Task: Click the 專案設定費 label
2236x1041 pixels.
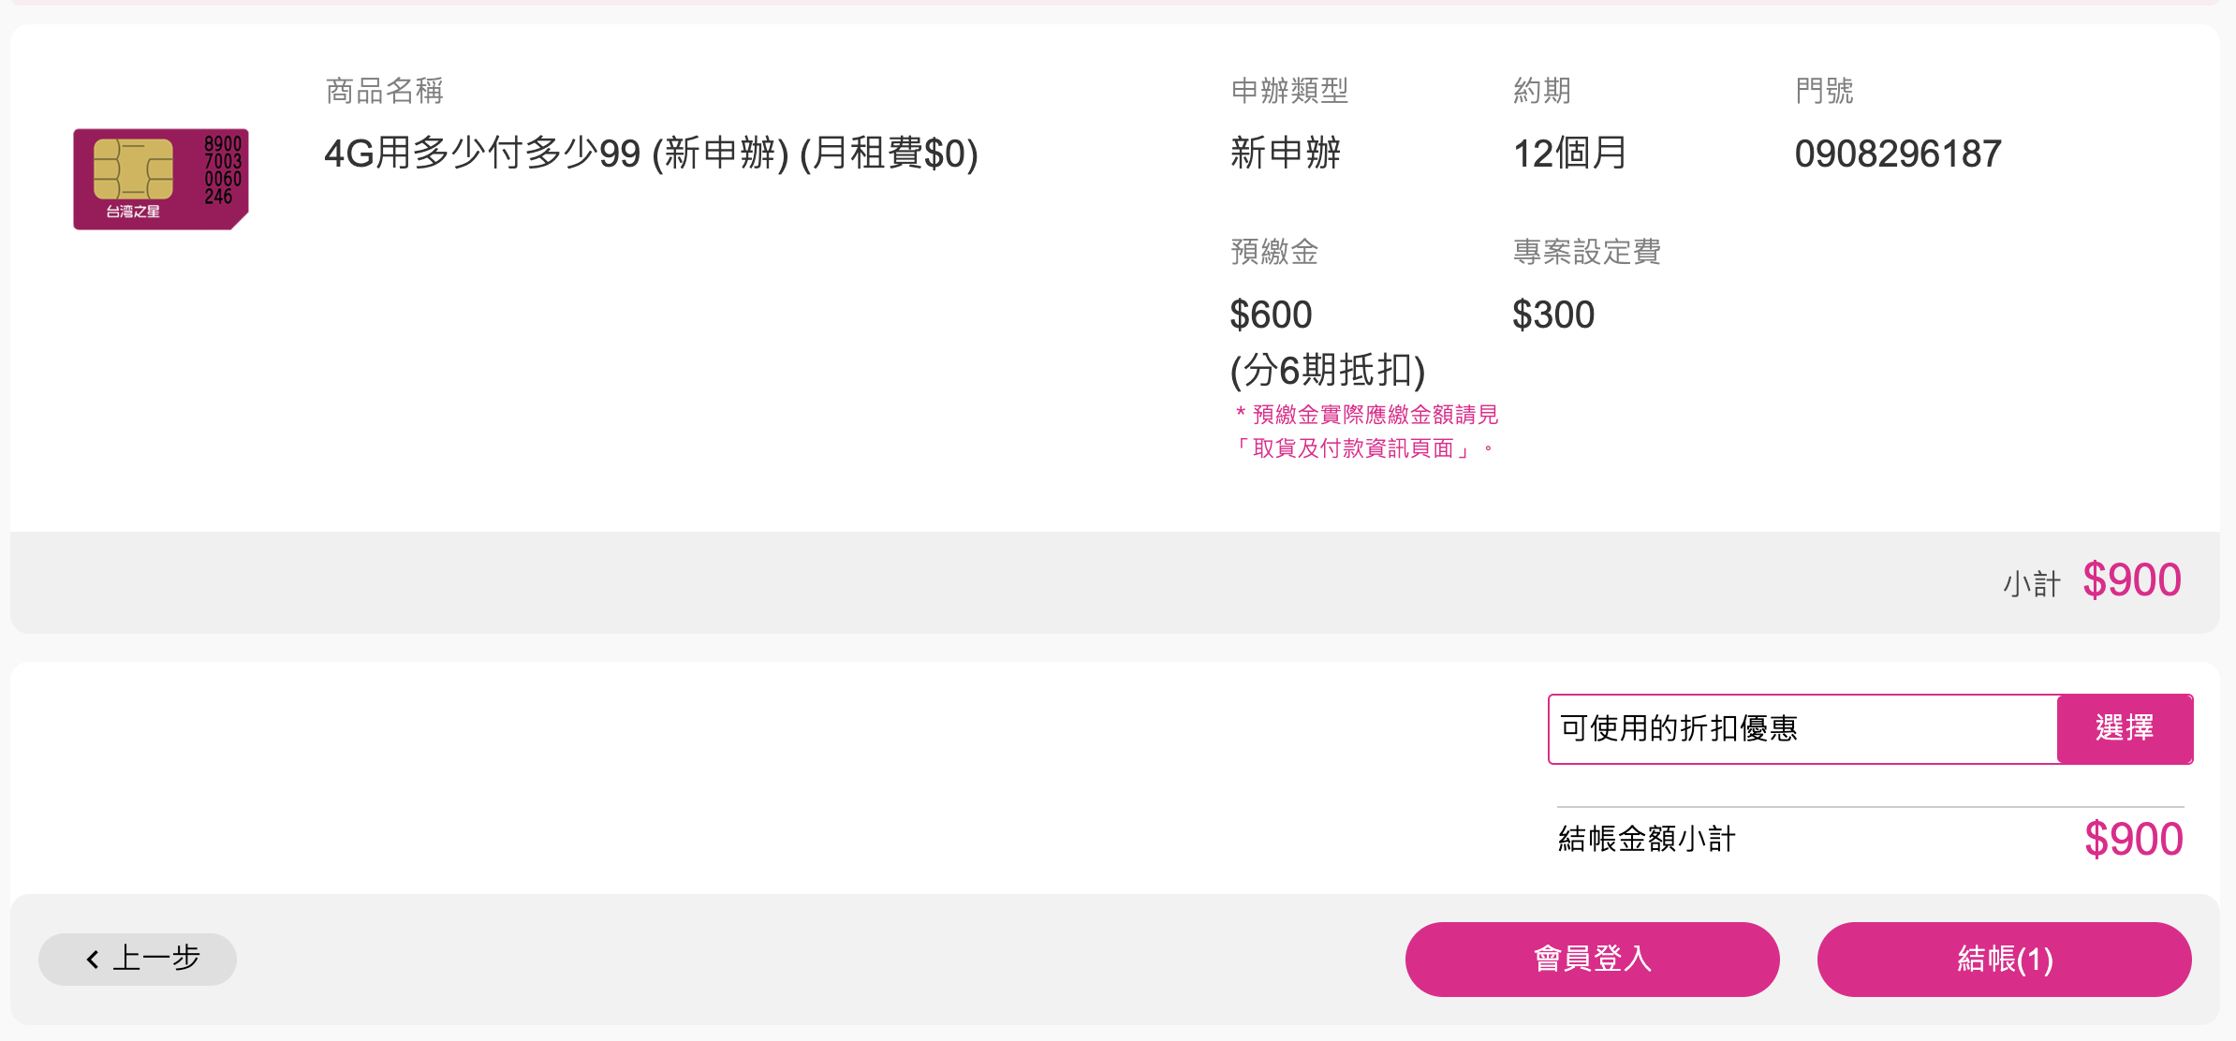Action: pos(1586,252)
